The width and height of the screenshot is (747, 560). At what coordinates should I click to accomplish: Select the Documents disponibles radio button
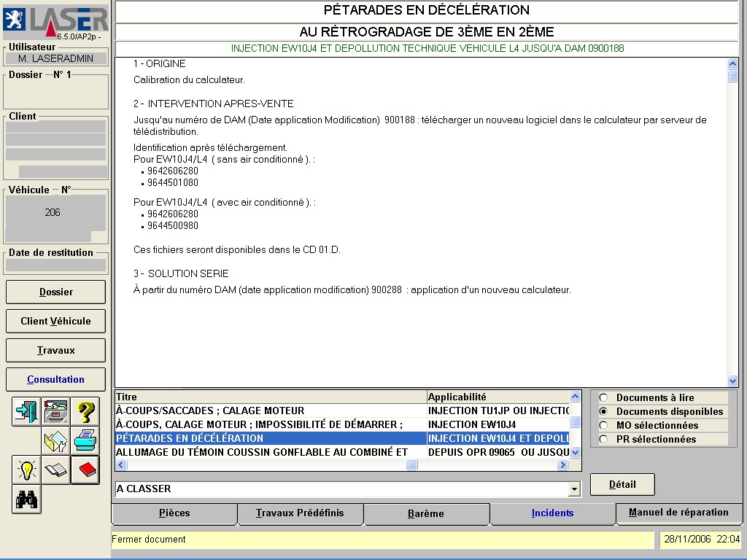click(603, 411)
